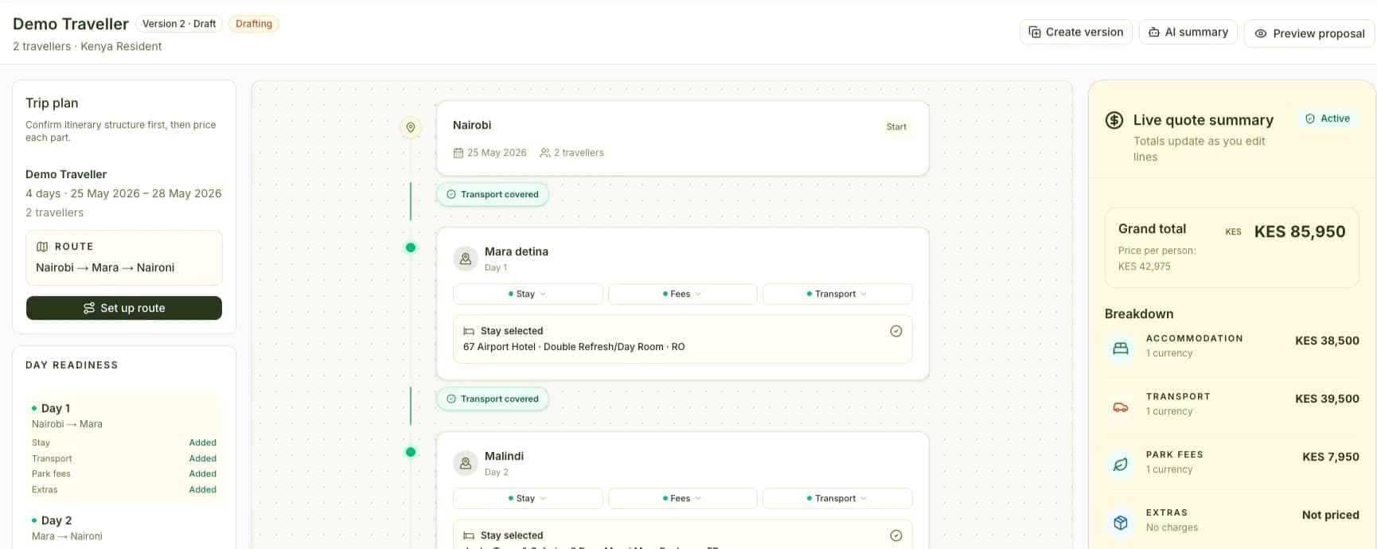Click the Transport KES 39,500 amount
This screenshot has width=1377, height=549.
tap(1327, 399)
